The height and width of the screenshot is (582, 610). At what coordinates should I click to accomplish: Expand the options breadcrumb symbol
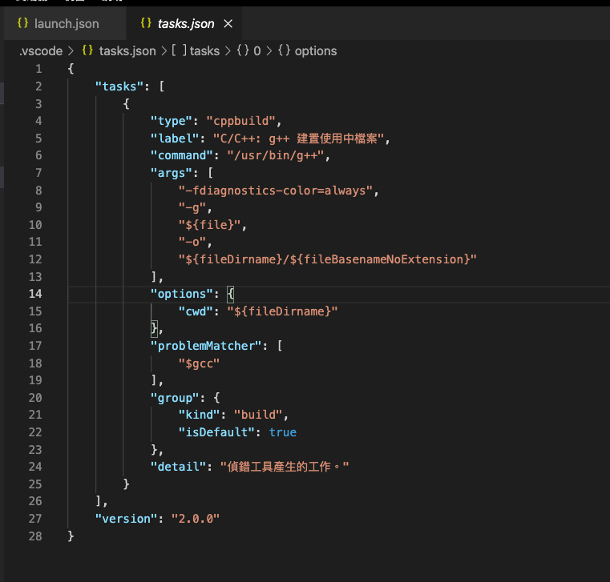point(316,50)
